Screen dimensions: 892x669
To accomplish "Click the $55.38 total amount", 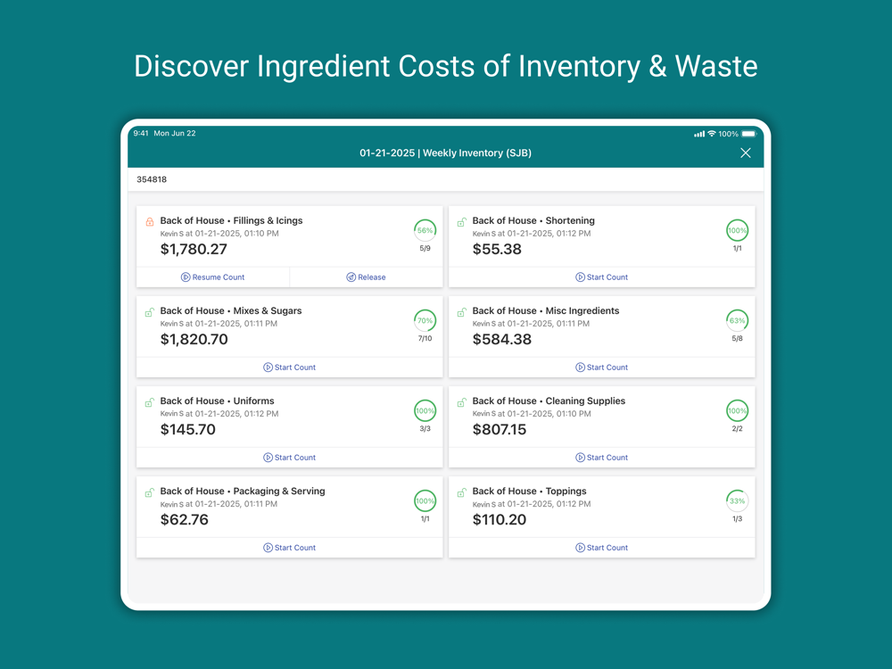I will point(497,249).
